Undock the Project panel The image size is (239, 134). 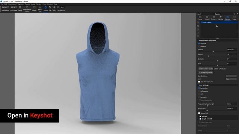point(235,14)
